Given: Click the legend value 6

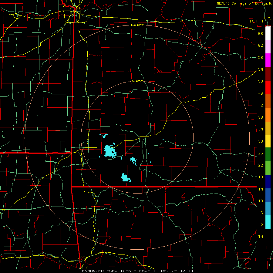Looking at the screenshot, I should [x=261, y=213].
